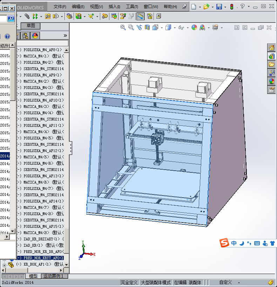The image size is (277, 287).
Task: Click the Previous View icon
Action: pyautogui.click(x=139, y=27)
